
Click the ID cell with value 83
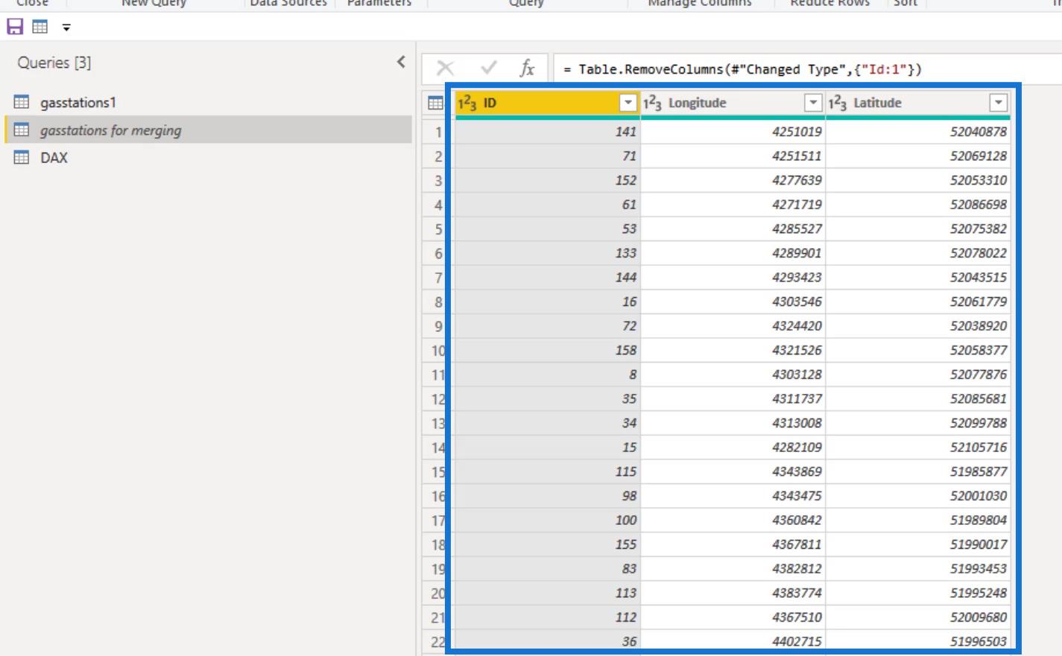click(x=548, y=569)
